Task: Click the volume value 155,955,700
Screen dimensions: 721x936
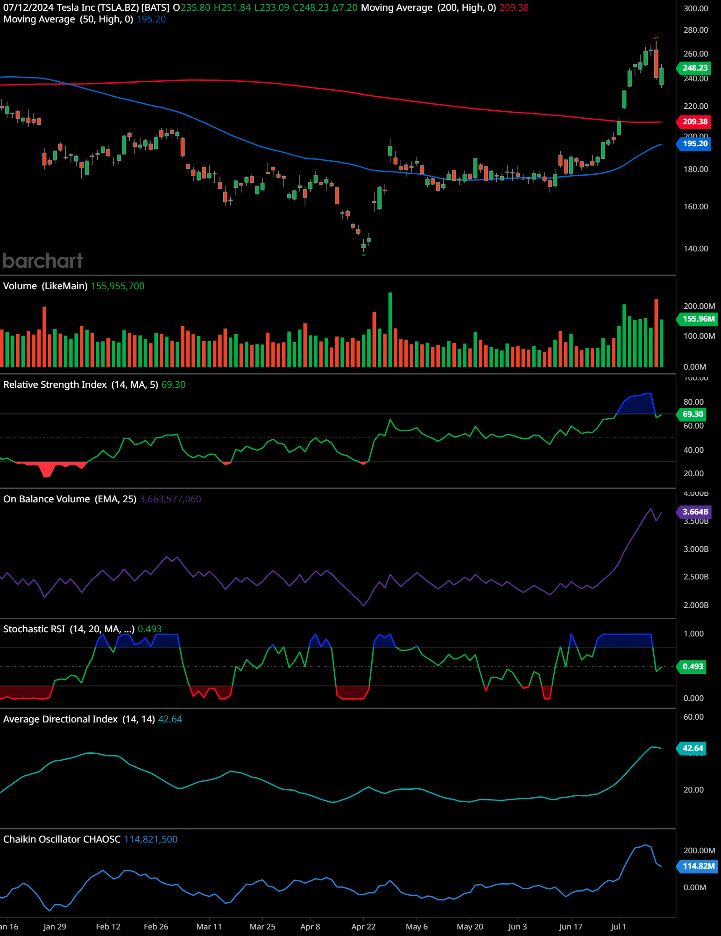Action: click(x=118, y=286)
